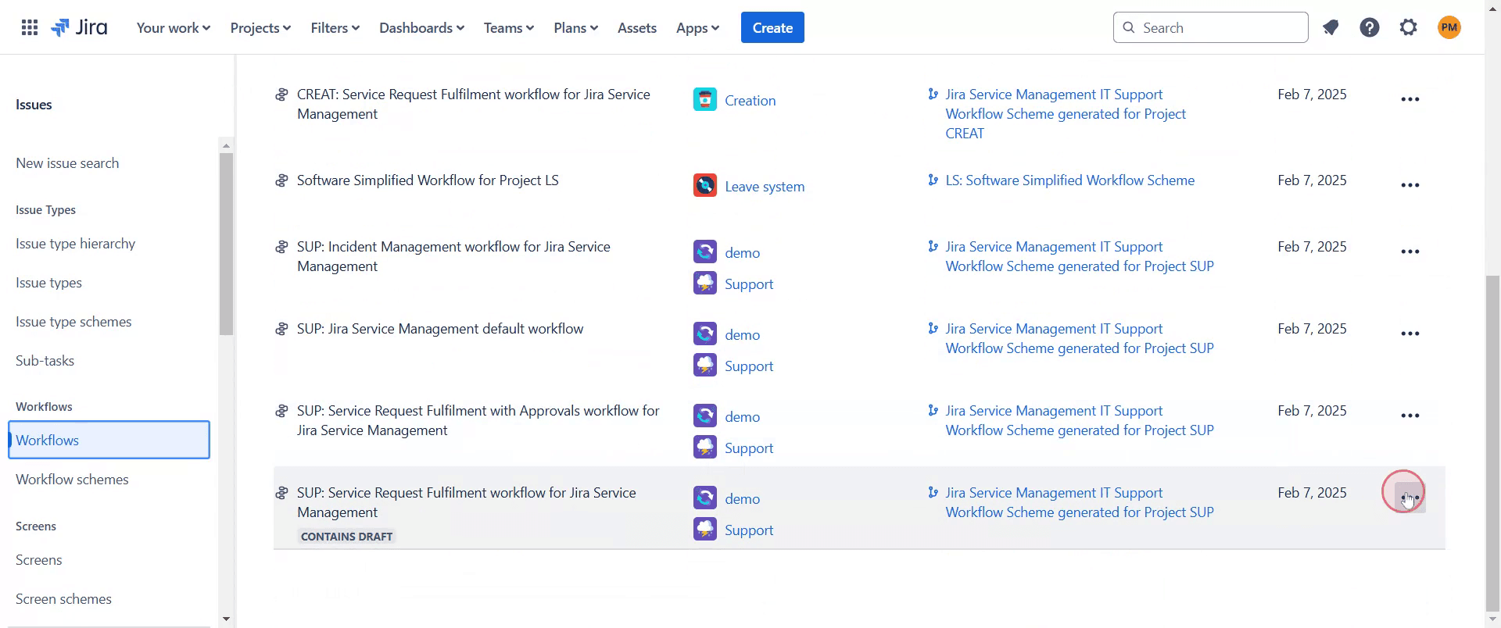Click Support icon in default workflow row
The width and height of the screenshot is (1501, 628).
(x=705, y=365)
